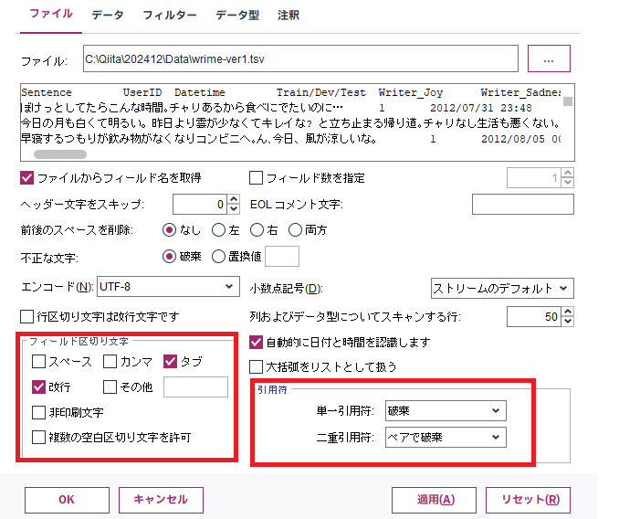The image size is (640, 519).
Task: Click the OK button
Action: click(x=67, y=500)
